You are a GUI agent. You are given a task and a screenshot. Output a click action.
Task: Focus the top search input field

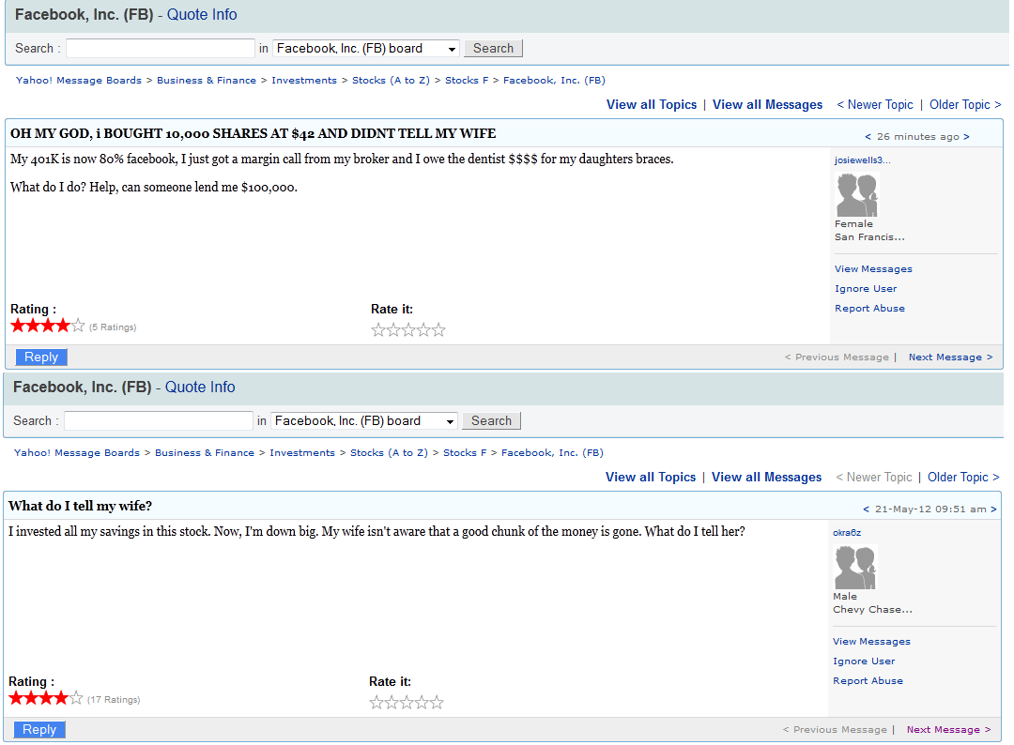(161, 49)
